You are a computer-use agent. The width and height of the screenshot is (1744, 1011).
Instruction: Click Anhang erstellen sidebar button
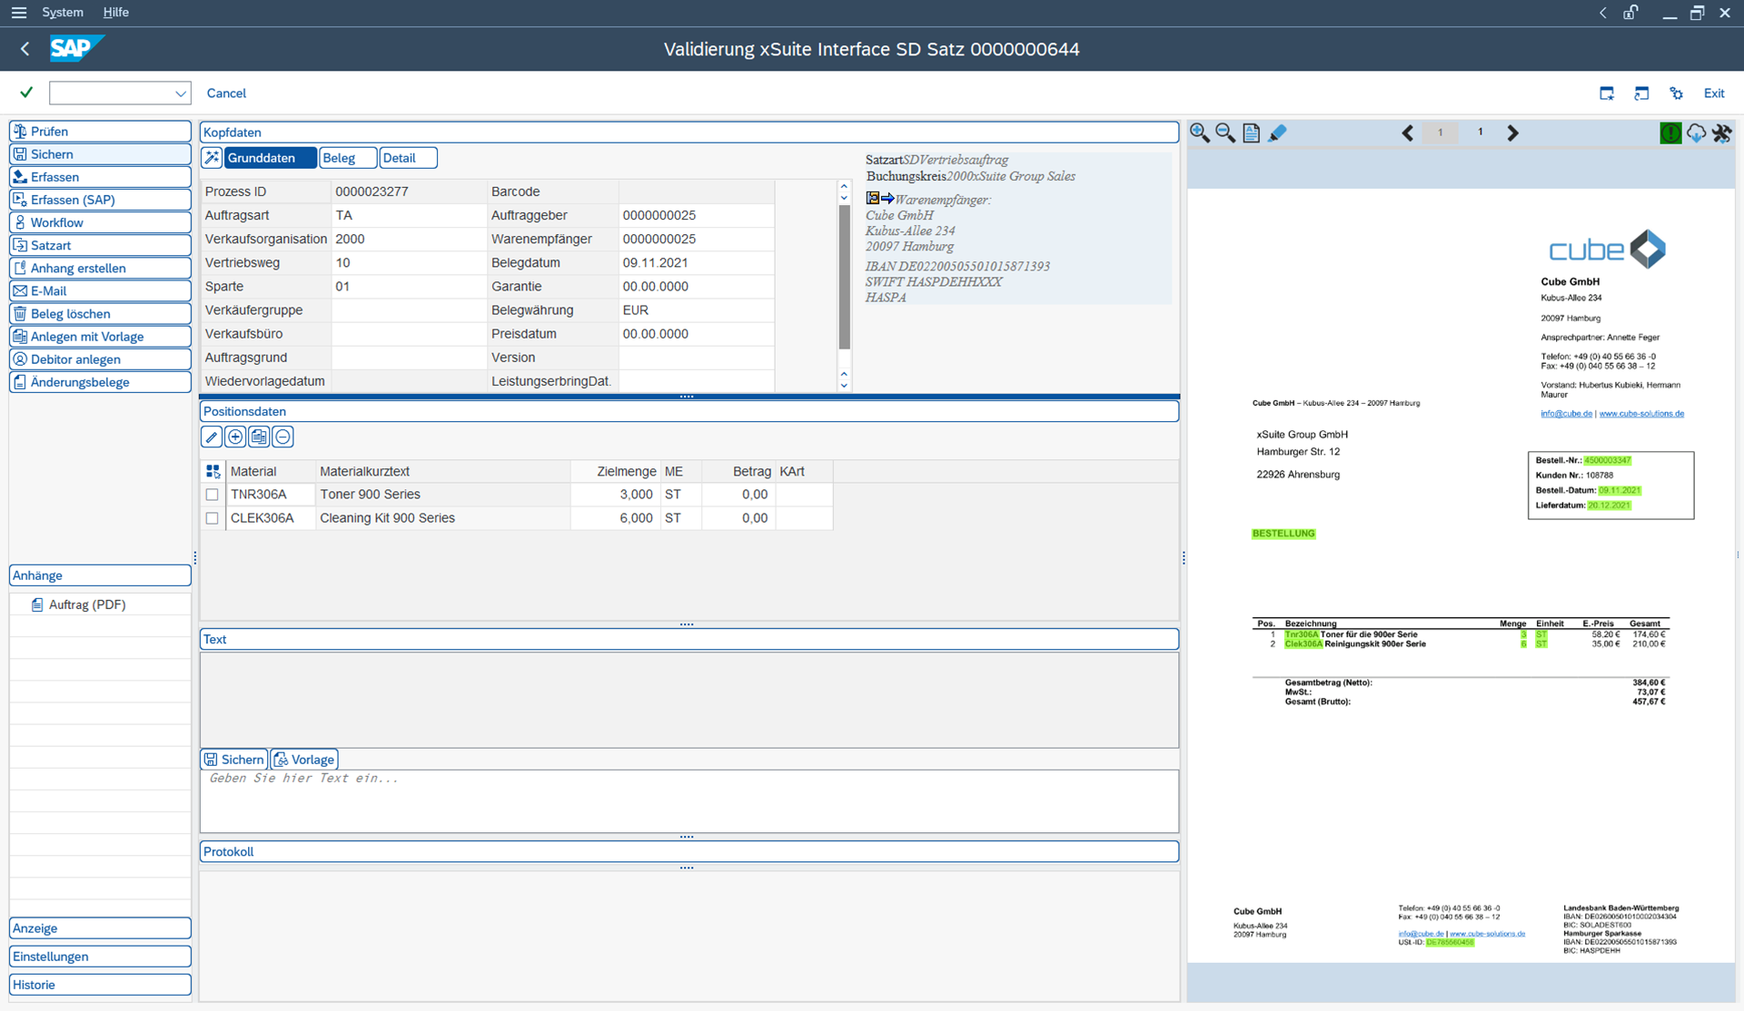[100, 269]
